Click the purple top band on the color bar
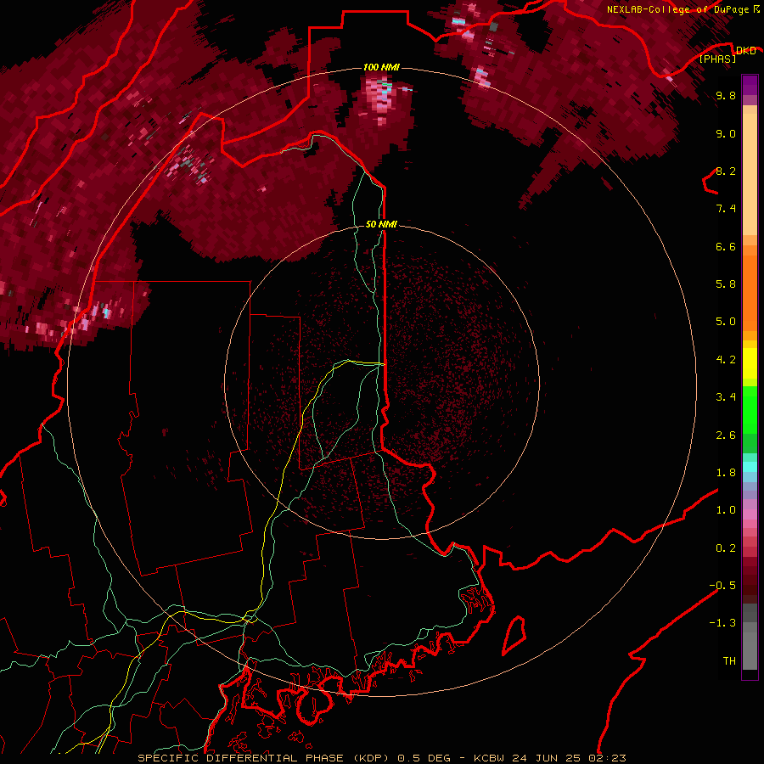This screenshot has height=764, width=764. click(750, 85)
